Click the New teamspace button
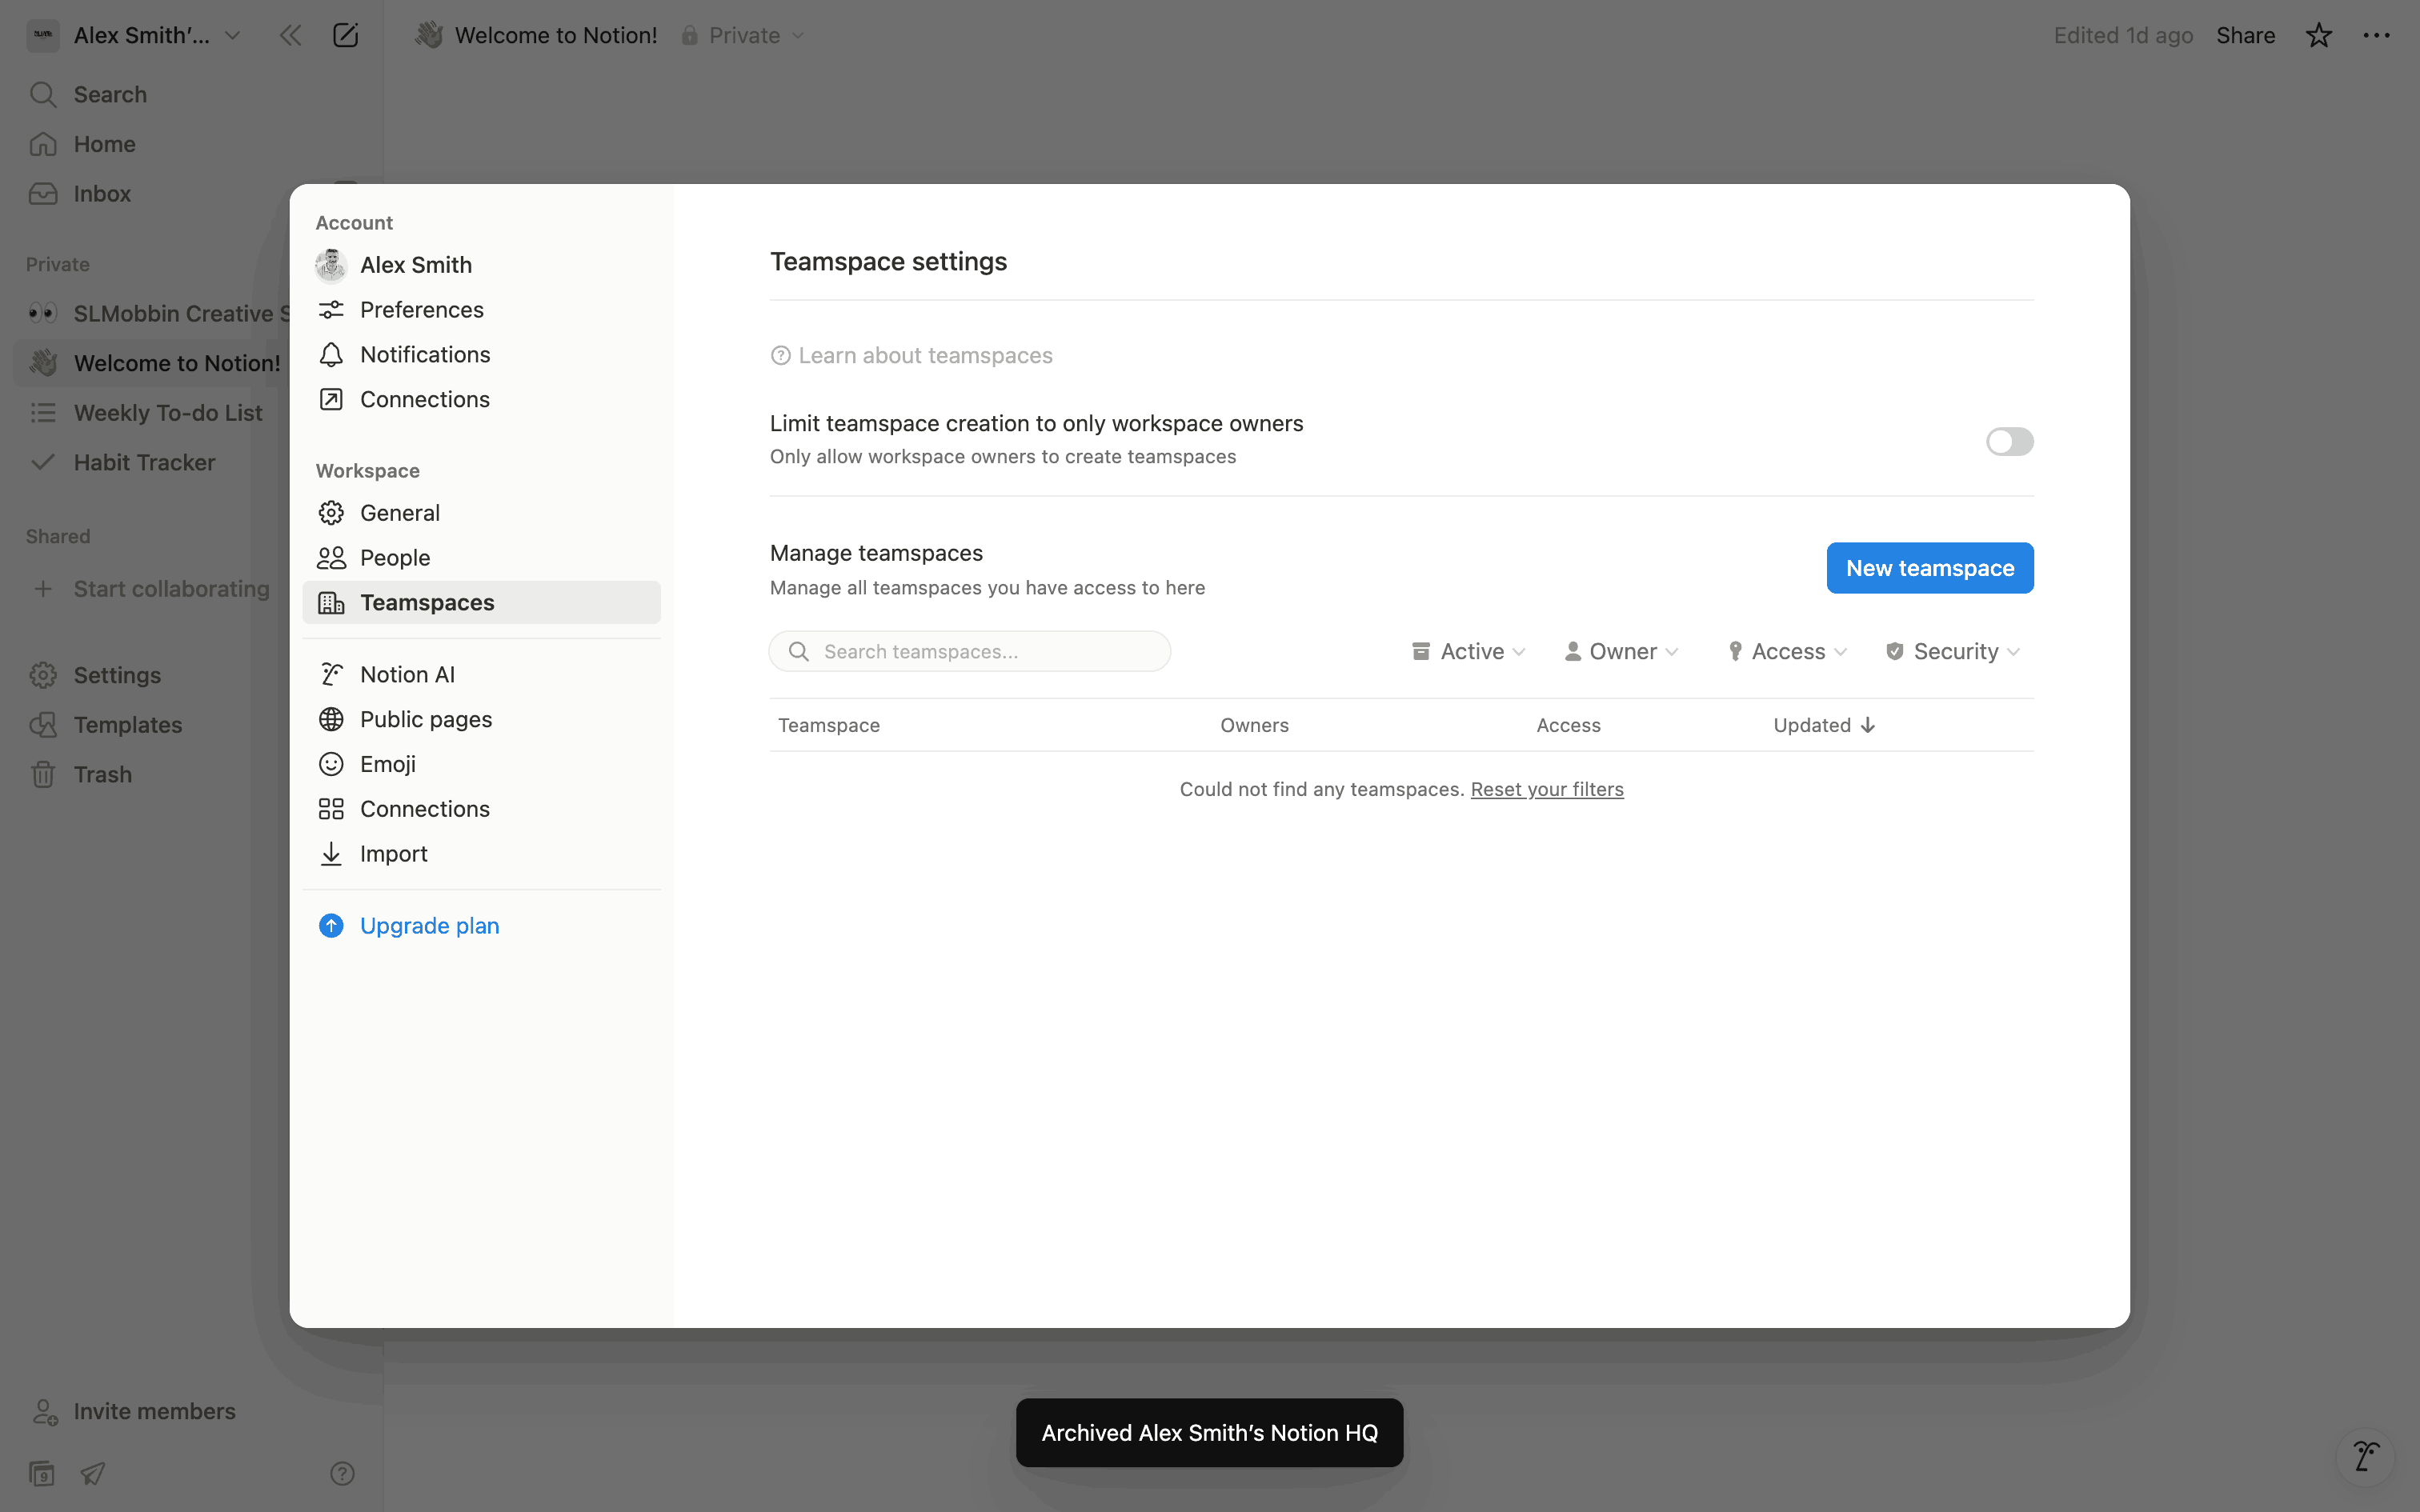 (x=1929, y=568)
